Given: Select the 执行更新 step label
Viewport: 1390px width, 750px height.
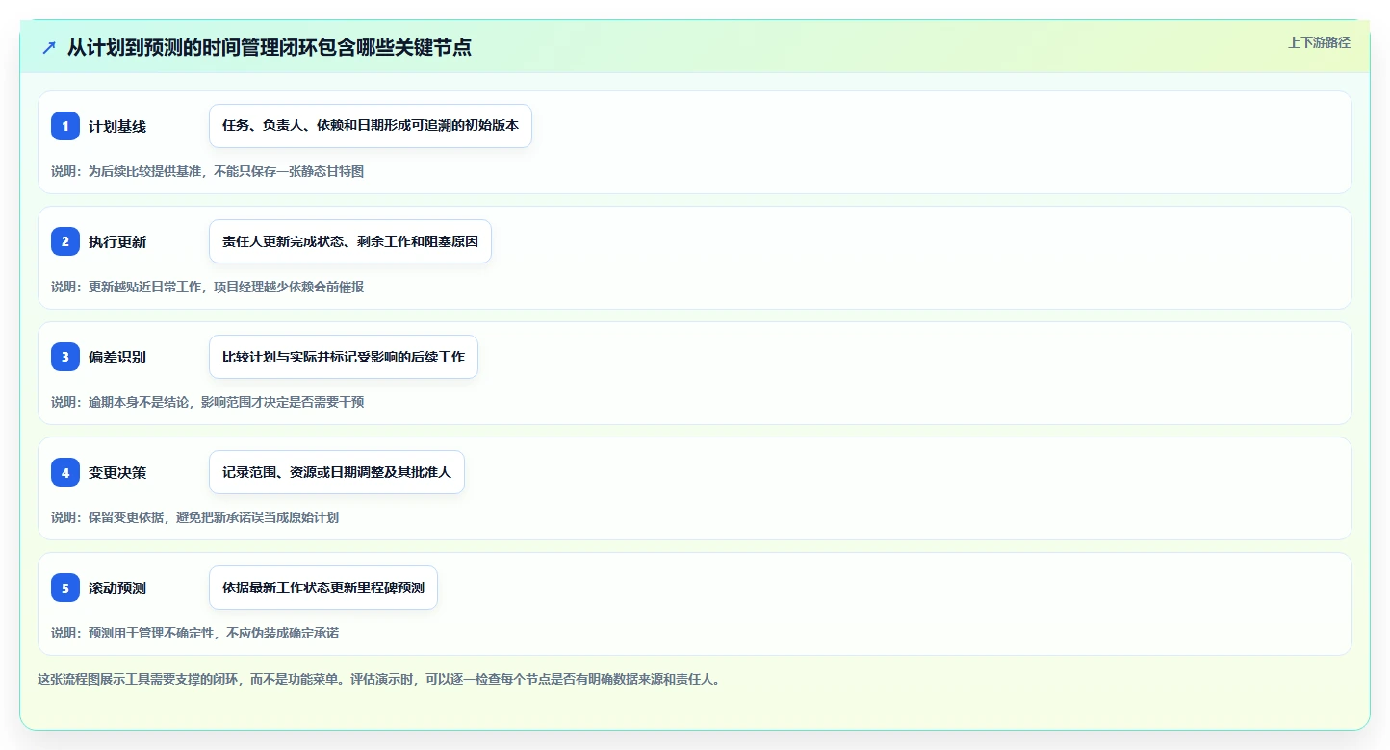Looking at the screenshot, I should tap(117, 242).
